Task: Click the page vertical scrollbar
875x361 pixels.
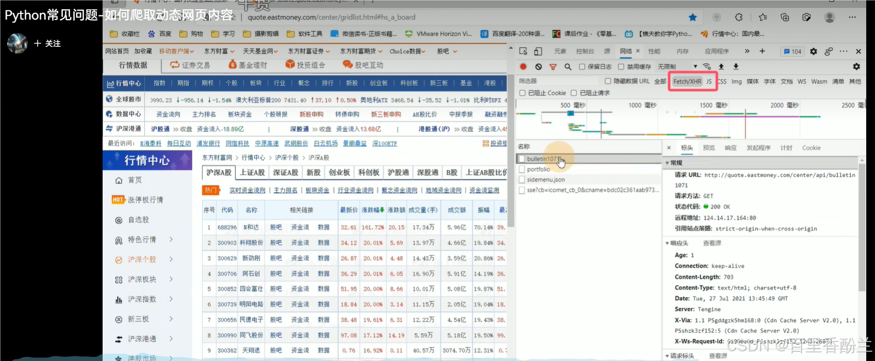Action: click(x=511, y=151)
